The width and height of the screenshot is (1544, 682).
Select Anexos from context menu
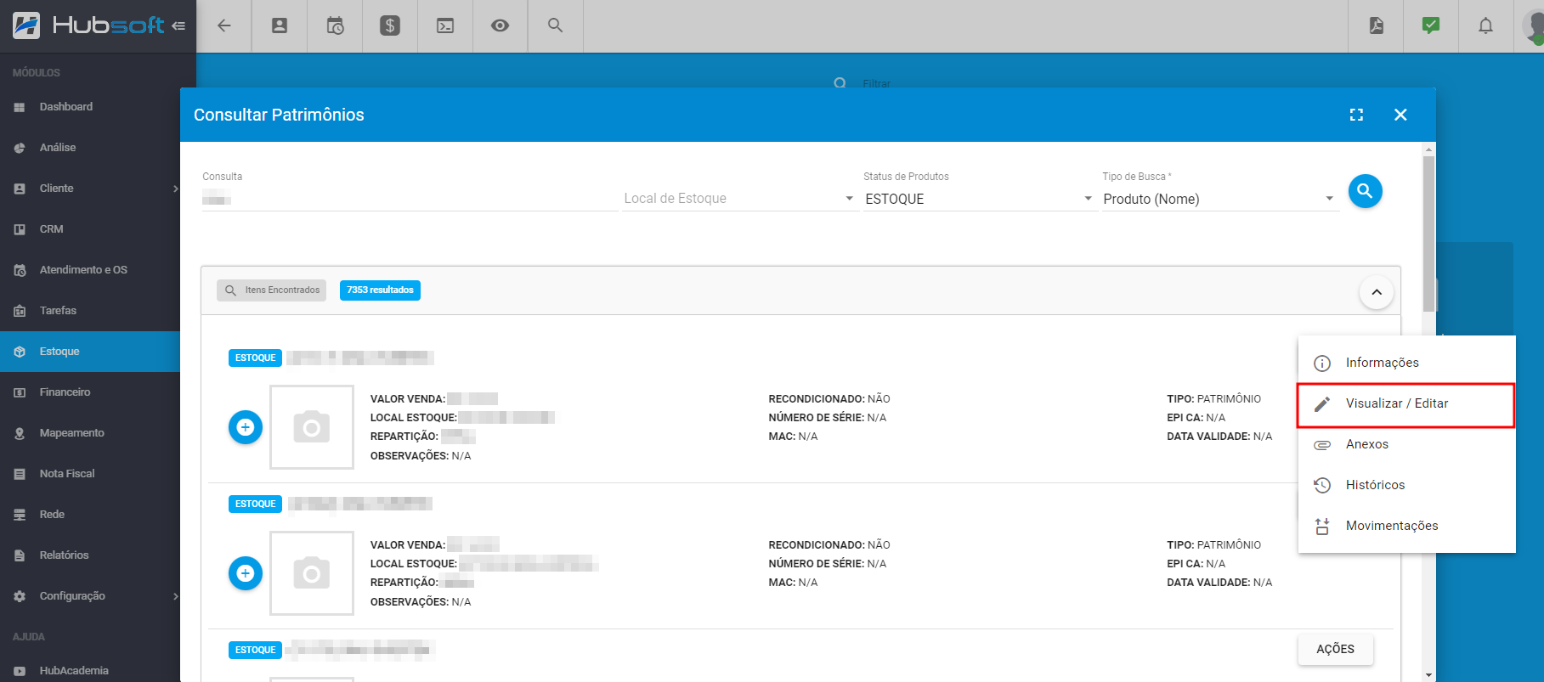(x=1406, y=444)
